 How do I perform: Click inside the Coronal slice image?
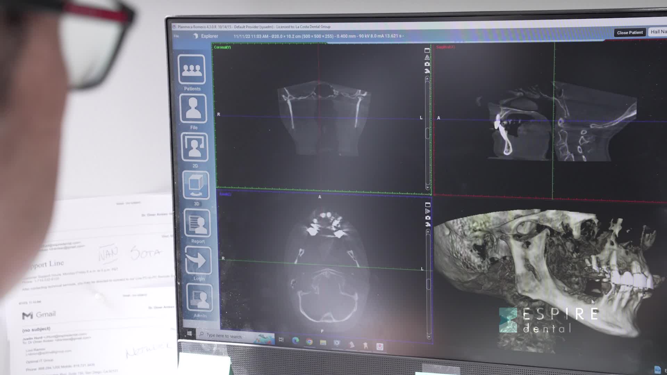click(324, 118)
